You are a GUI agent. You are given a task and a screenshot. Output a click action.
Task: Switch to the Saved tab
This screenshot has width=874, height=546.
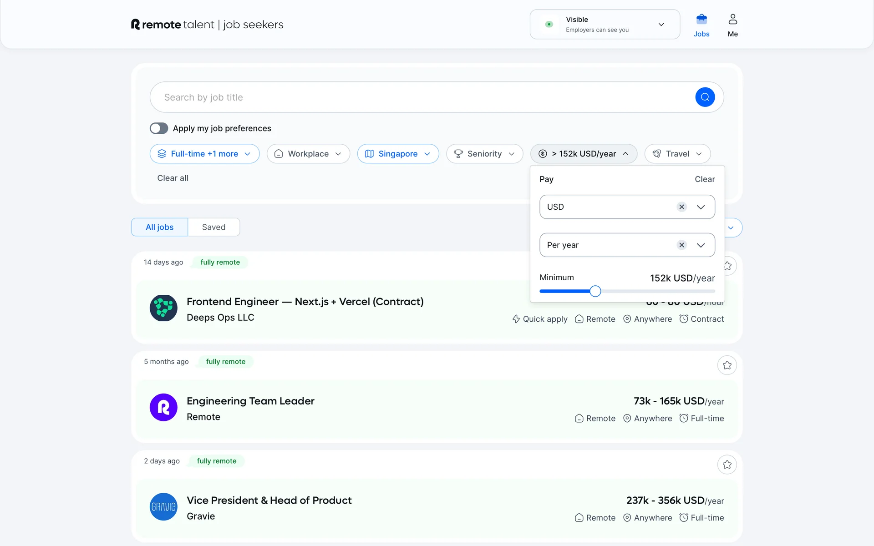pyautogui.click(x=213, y=227)
